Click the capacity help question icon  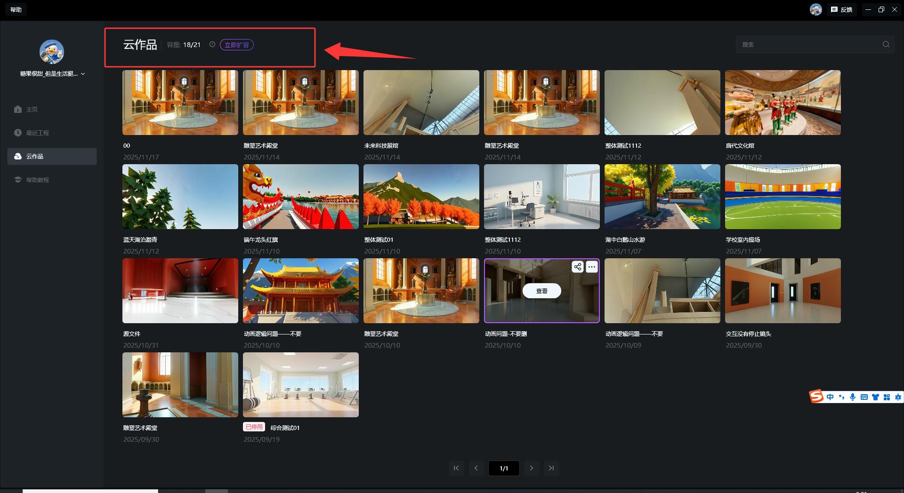212,45
